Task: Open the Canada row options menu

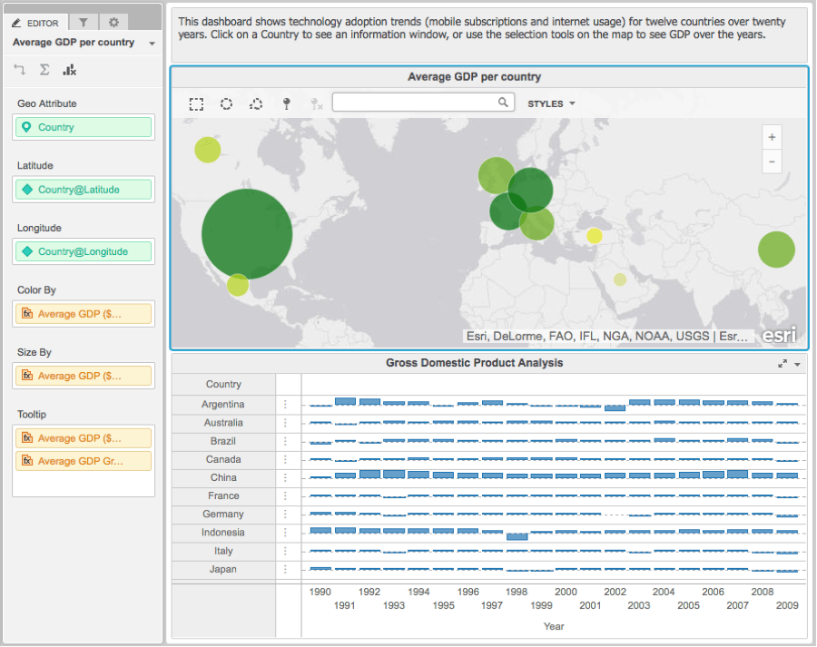Action: 285,459
